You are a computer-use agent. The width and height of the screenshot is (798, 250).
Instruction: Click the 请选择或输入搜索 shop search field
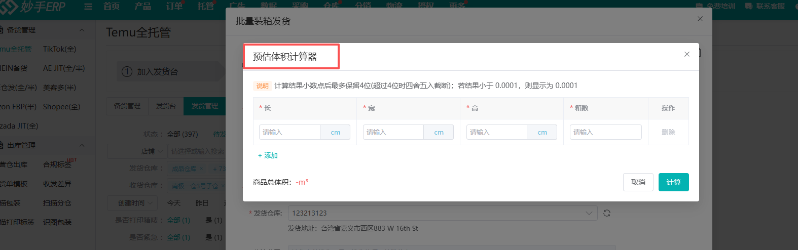click(197, 151)
